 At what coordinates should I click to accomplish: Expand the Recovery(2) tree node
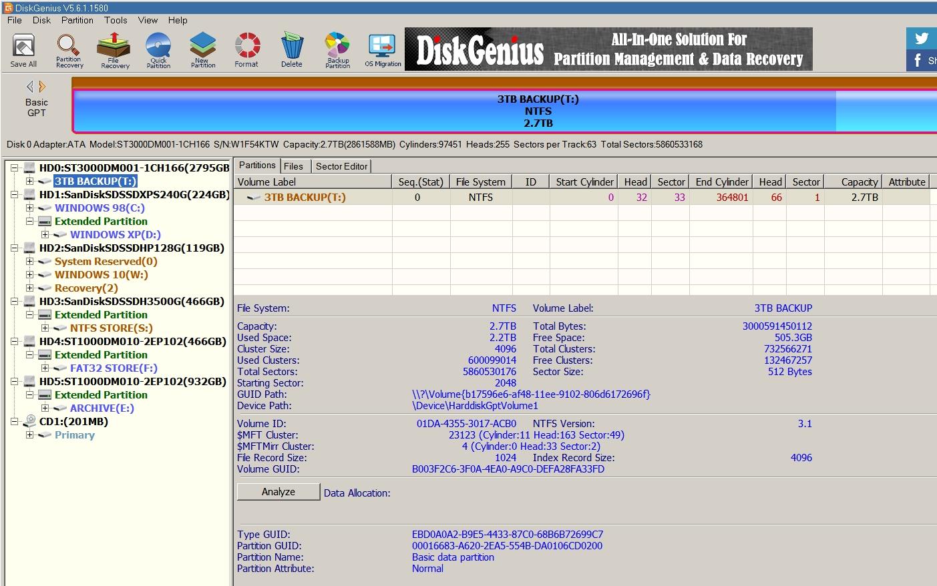29,288
